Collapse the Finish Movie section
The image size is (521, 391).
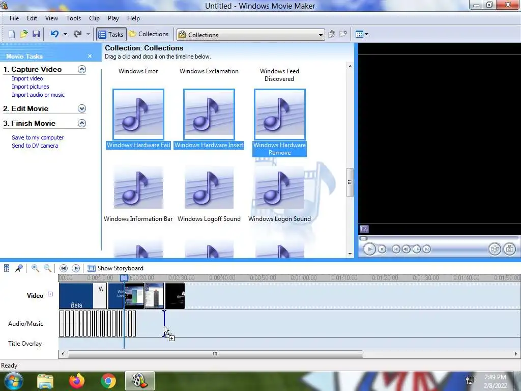tap(82, 123)
